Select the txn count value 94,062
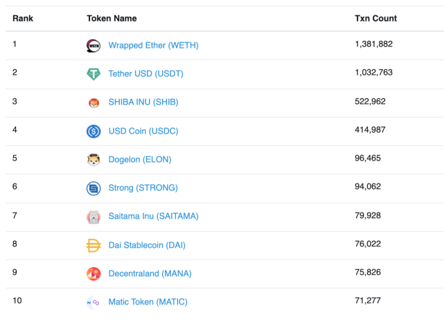 [x=368, y=186]
